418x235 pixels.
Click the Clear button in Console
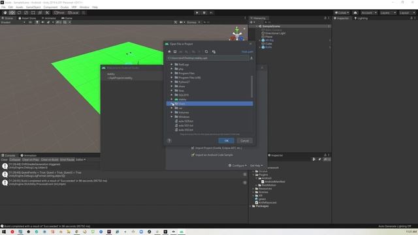click(x=5, y=159)
